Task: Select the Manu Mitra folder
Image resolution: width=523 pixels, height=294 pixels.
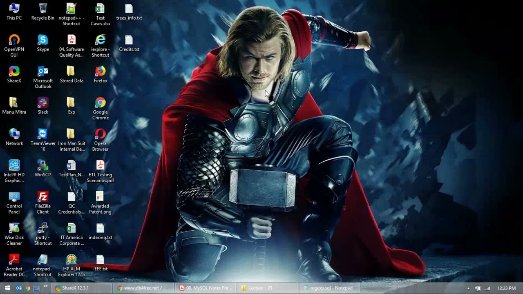Action: (x=14, y=106)
